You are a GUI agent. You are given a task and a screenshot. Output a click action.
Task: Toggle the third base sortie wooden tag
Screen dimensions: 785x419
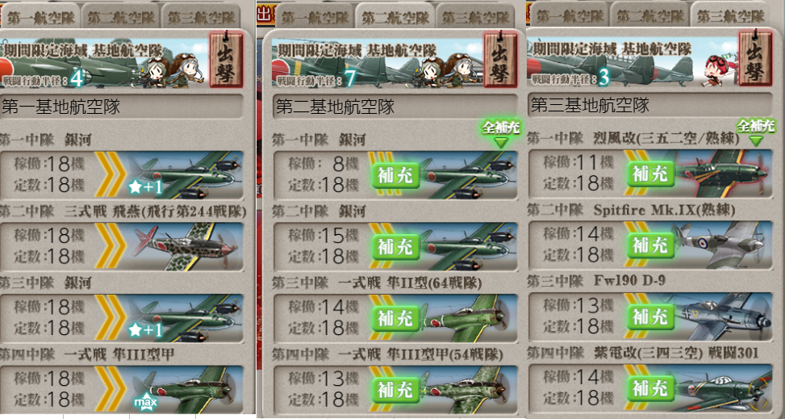click(x=755, y=57)
